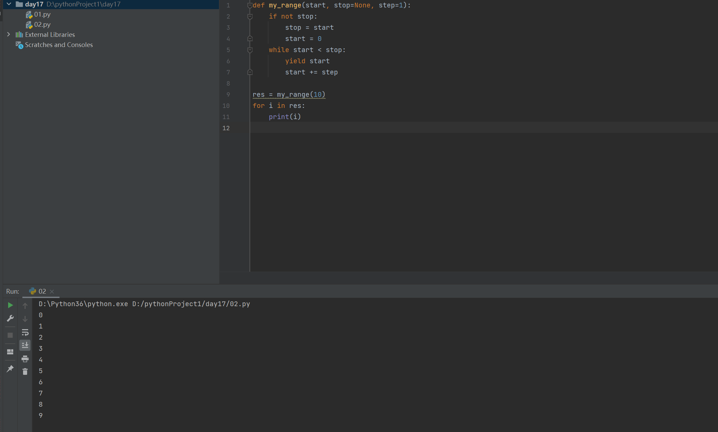Collapse the day17 project folder

[9, 4]
